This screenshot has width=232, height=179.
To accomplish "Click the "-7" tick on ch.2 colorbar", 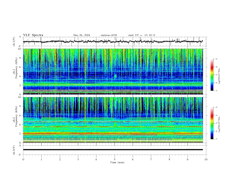I will click(x=216, y=139).
